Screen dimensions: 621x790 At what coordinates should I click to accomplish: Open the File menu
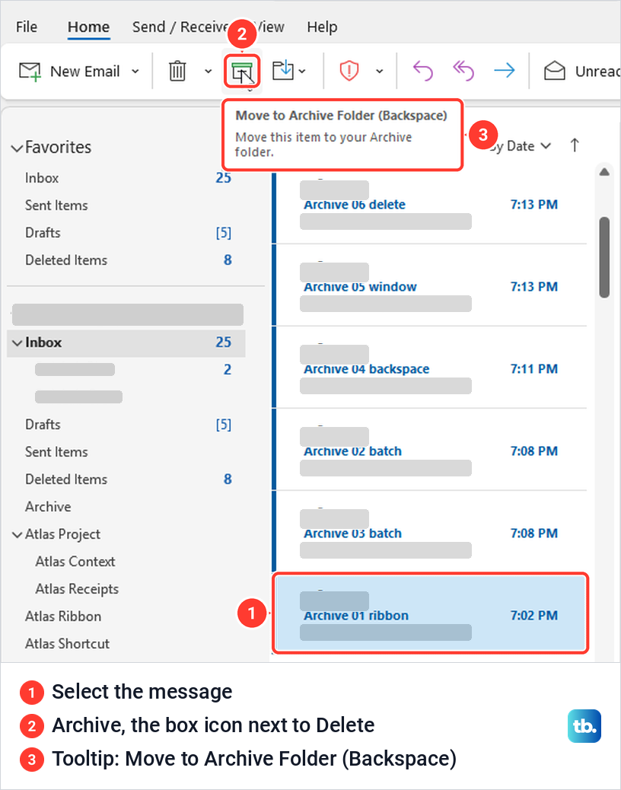pyautogui.click(x=27, y=27)
